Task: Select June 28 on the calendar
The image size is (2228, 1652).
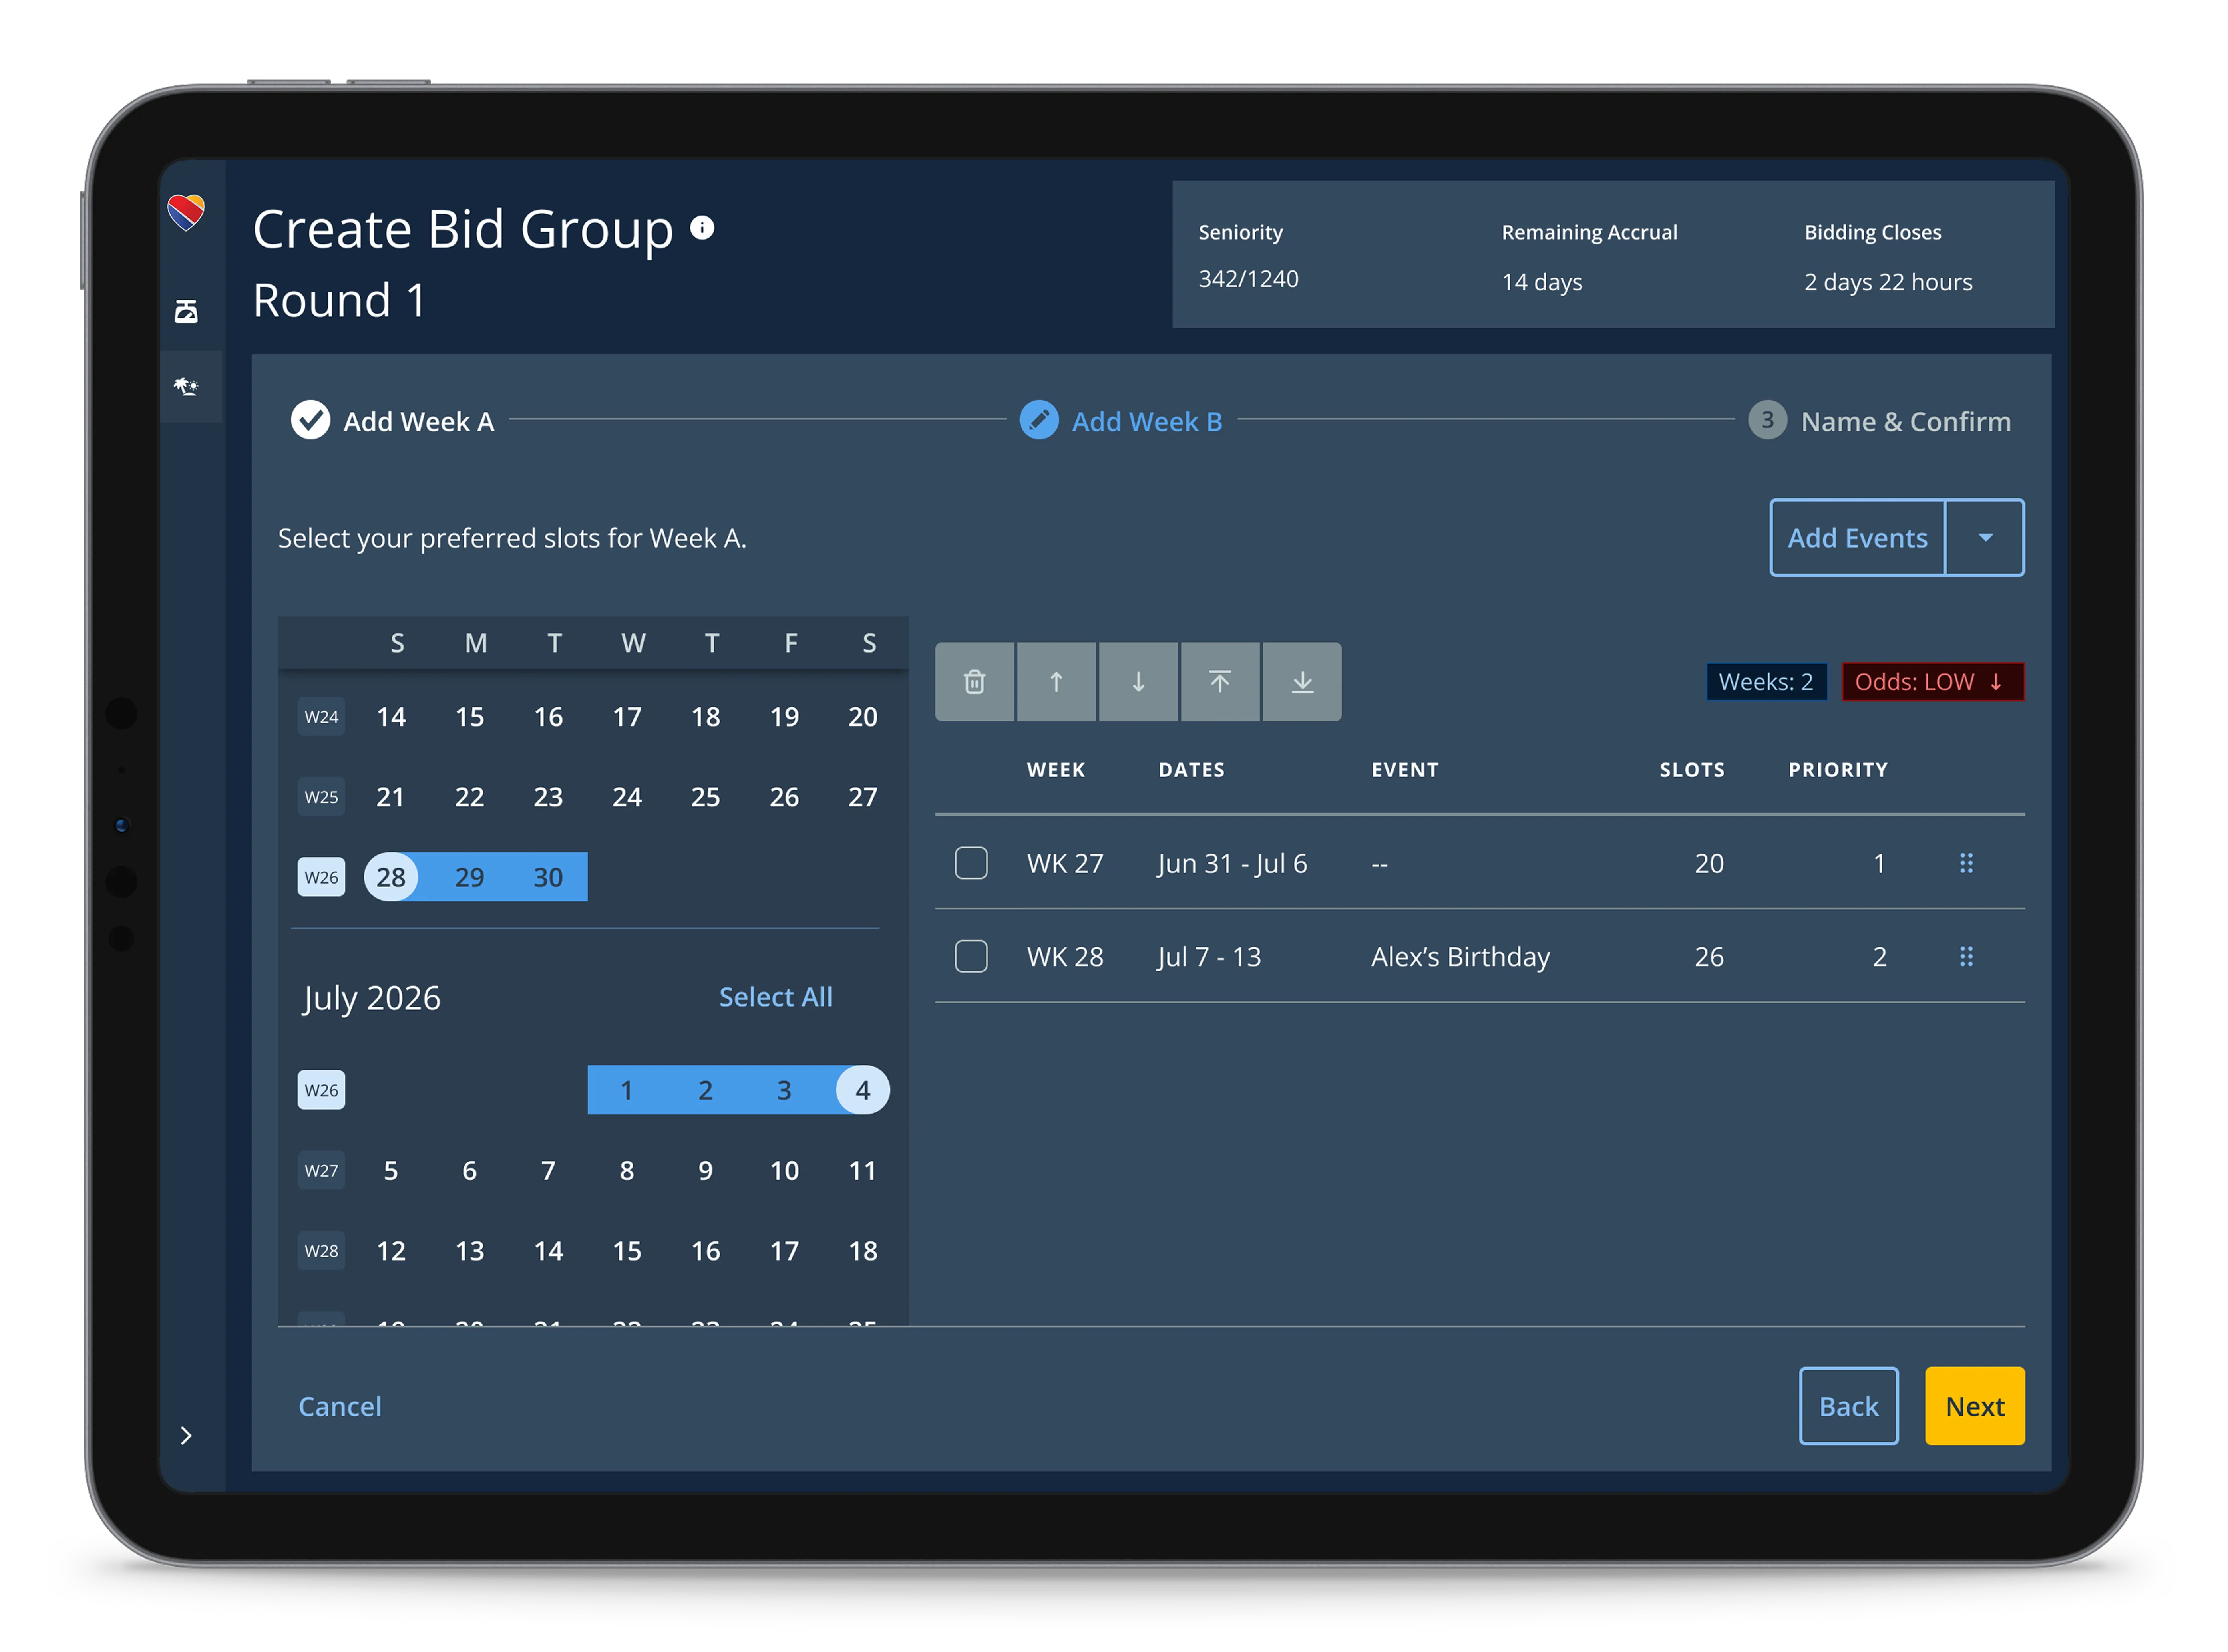Action: (391, 877)
